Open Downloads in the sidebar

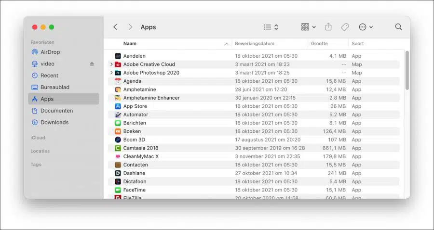pyautogui.click(x=63, y=122)
